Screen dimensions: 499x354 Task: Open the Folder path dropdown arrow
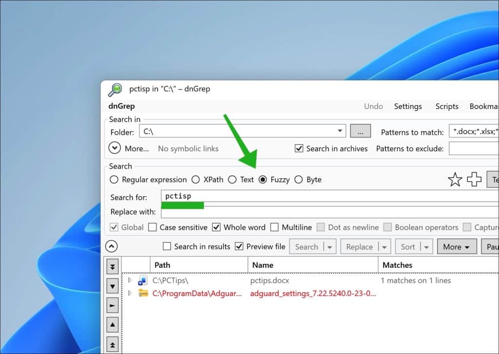pos(340,131)
